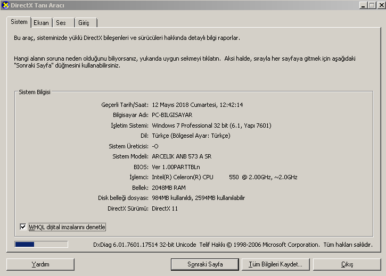
Task: Click the DirectX Tanı Aracı title text
Action: (x=37, y=5)
